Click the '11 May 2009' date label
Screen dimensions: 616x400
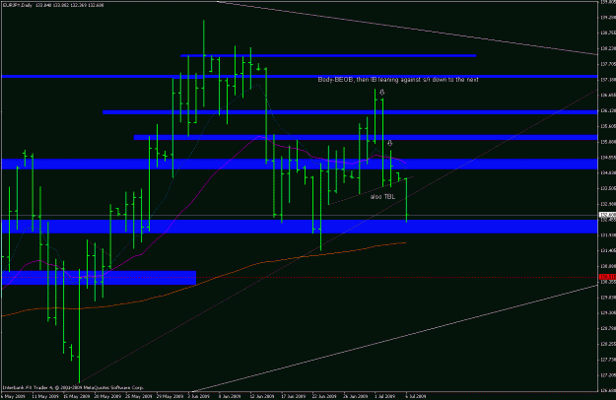44,396
